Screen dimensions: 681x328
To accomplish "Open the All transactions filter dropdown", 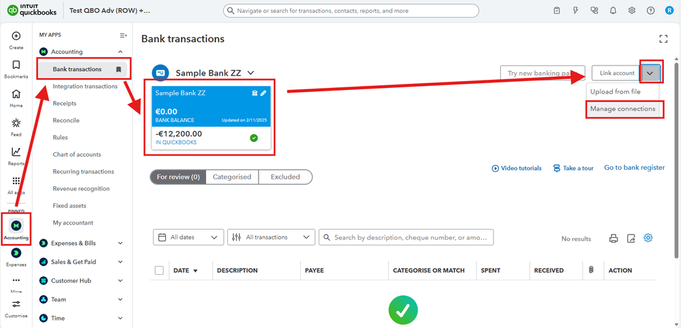I will (271, 237).
